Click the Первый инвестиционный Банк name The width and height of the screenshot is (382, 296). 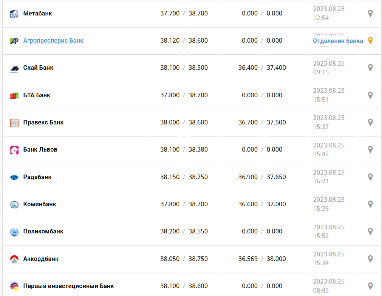click(68, 286)
